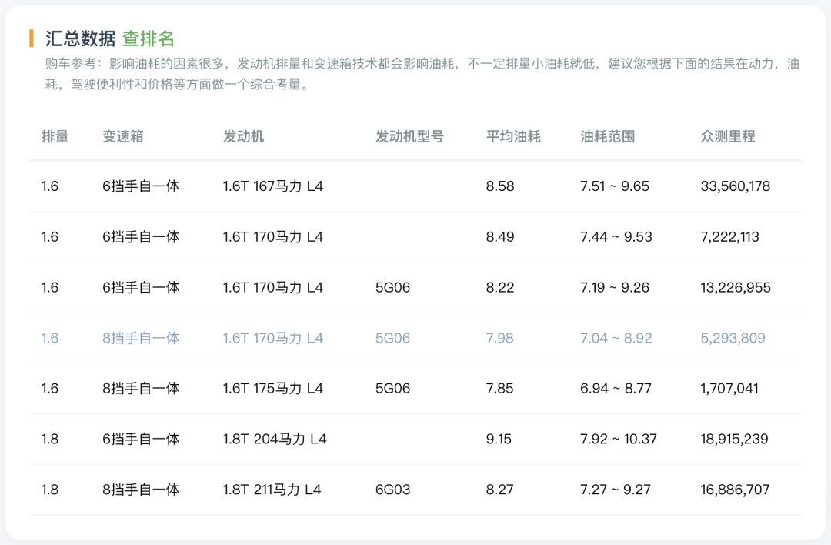The height and width of the screenshot is (545, 831).
Task: Select mileage value 13,226,955
Action: click(x=736, y=287)
